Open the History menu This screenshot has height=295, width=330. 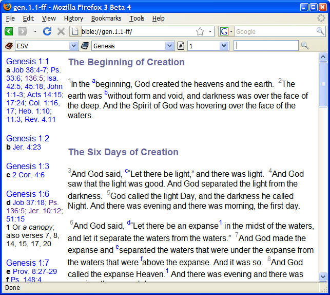(x=73, y=19)
